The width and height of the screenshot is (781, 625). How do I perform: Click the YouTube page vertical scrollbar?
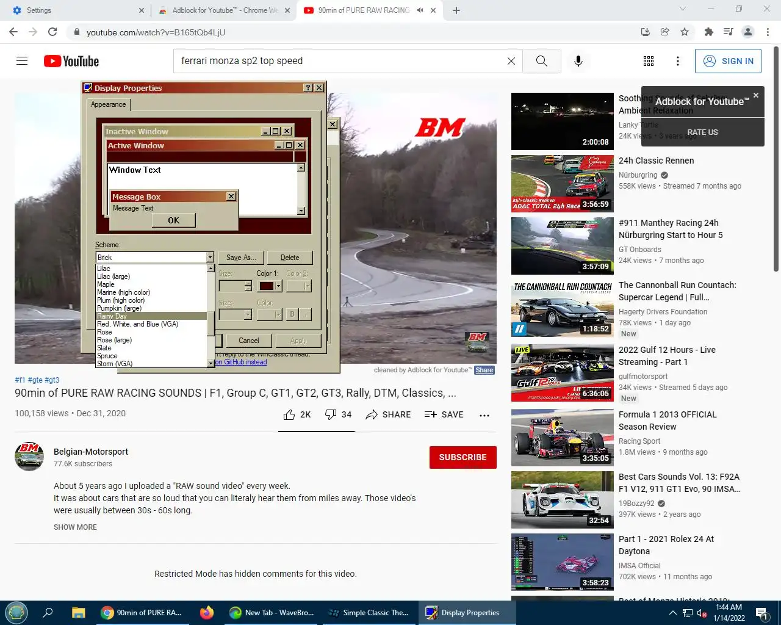(x=776, y=159)
